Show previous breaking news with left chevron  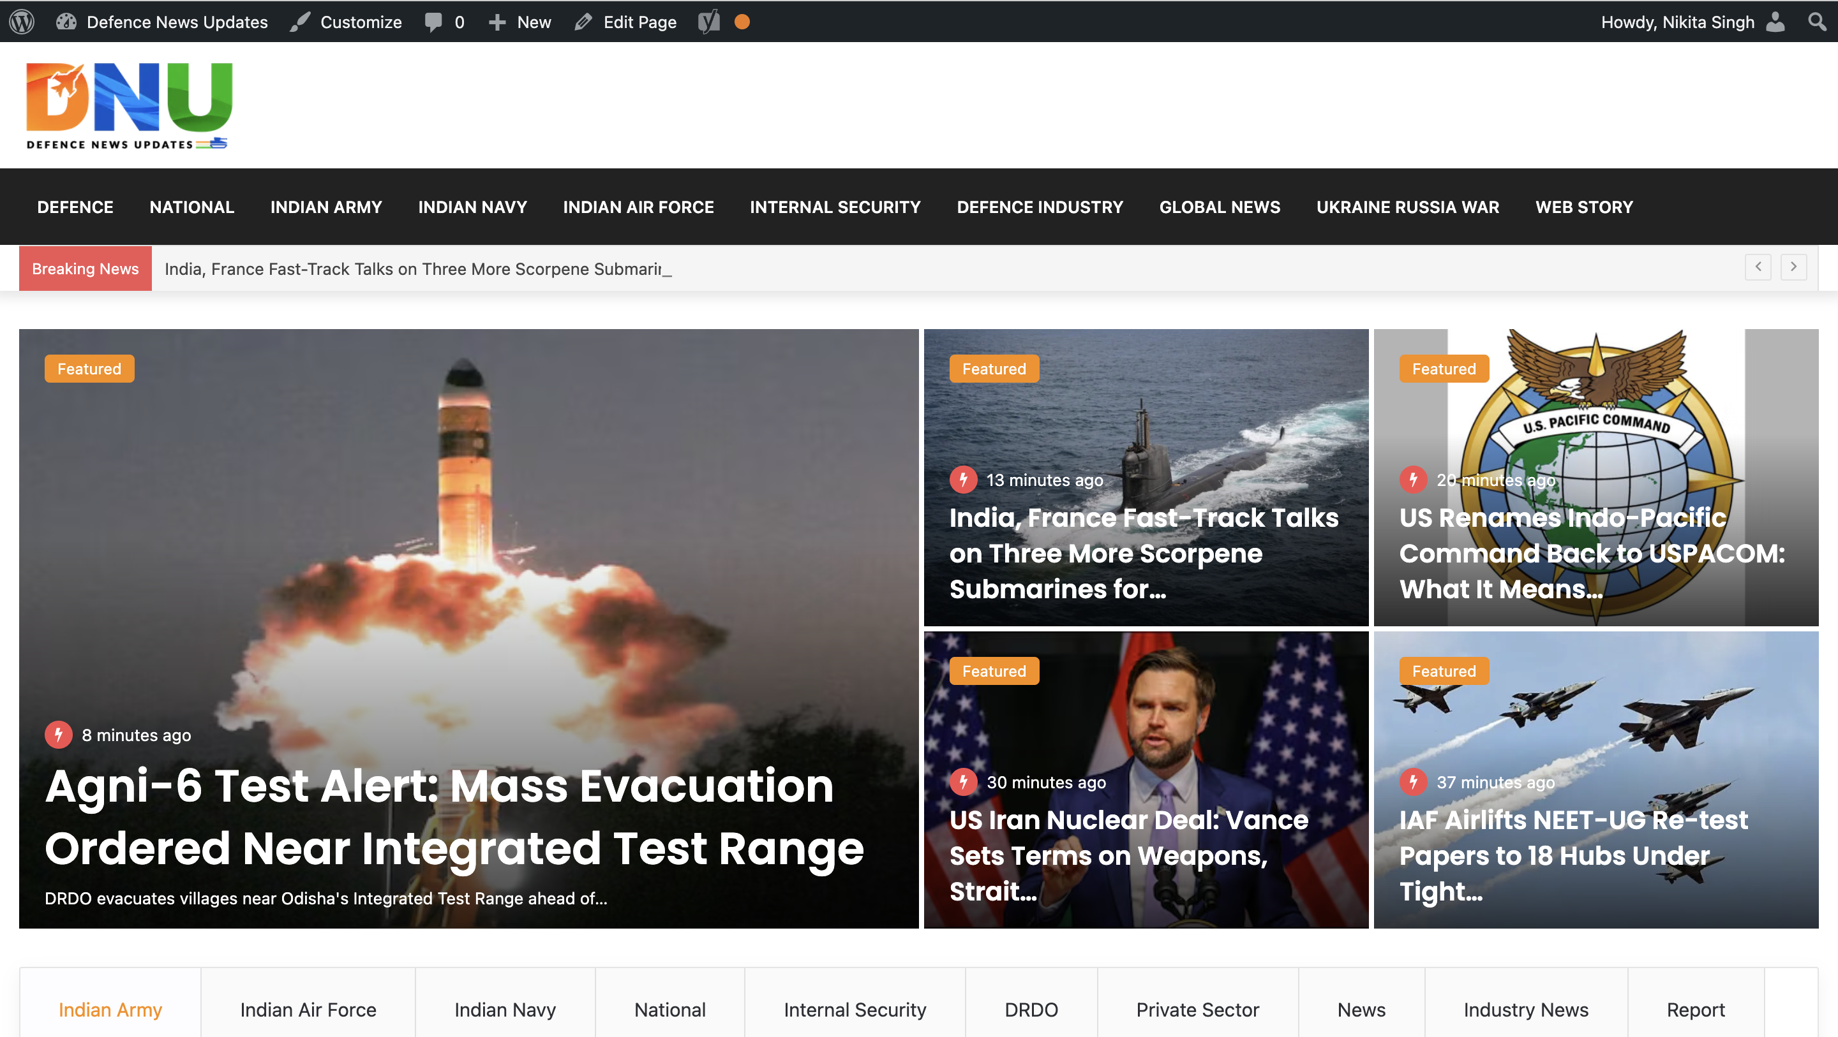1758,267
